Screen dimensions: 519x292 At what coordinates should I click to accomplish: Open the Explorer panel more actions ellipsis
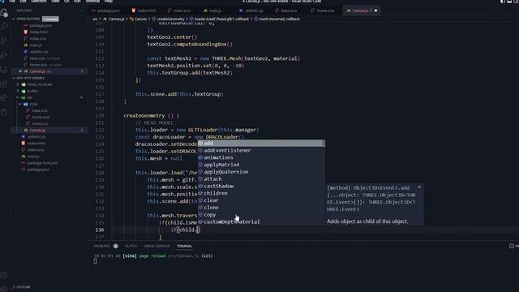tap(81, 11)
